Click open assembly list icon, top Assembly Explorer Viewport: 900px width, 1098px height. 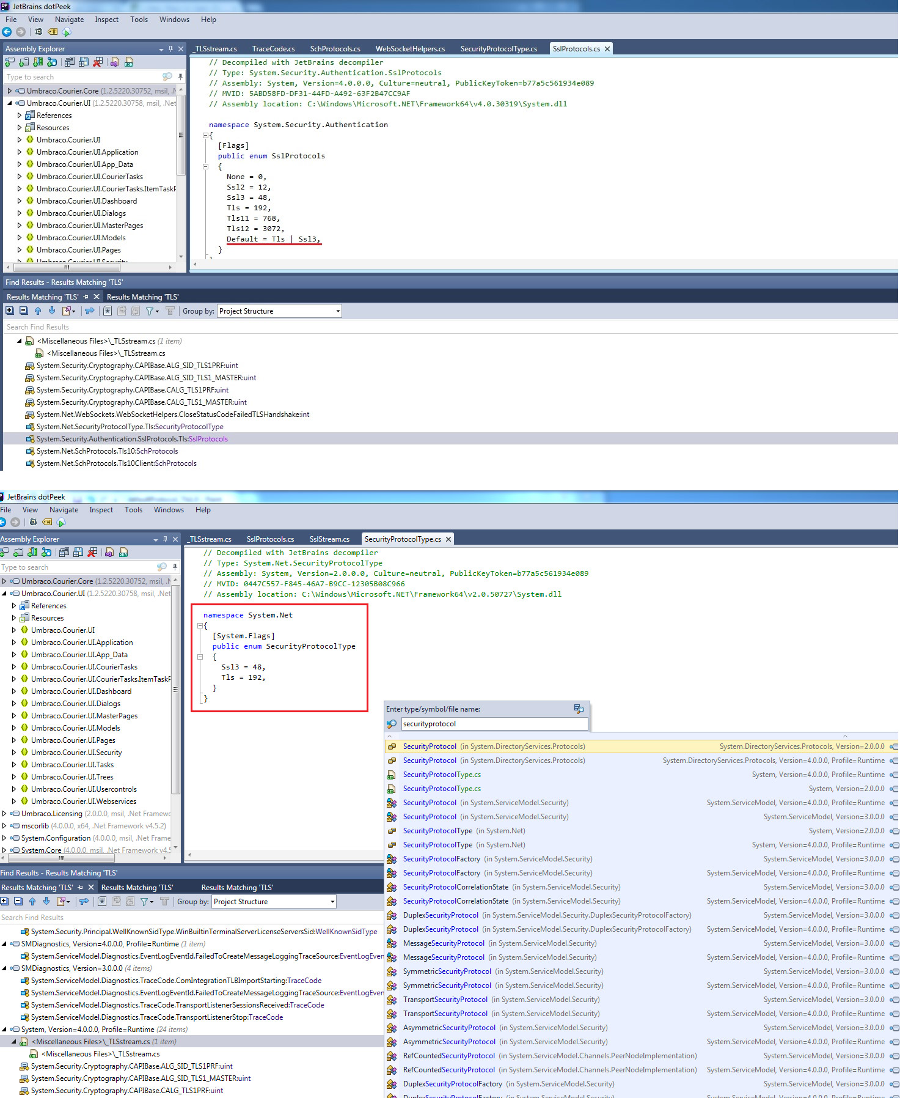tap(70, 62)
